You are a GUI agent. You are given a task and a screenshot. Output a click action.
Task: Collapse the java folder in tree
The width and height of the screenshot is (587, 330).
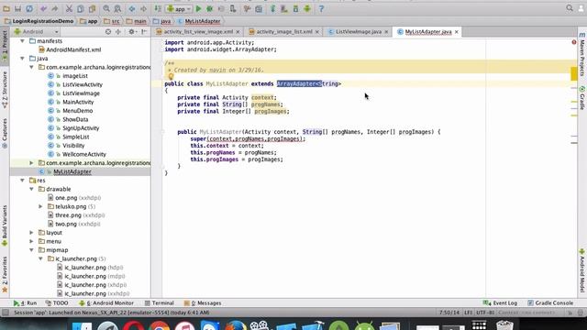tap(22, 59)
